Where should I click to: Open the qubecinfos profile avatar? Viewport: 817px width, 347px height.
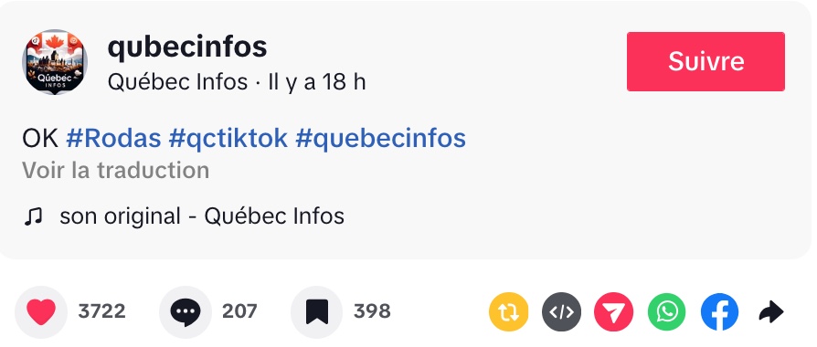[55, 62]
